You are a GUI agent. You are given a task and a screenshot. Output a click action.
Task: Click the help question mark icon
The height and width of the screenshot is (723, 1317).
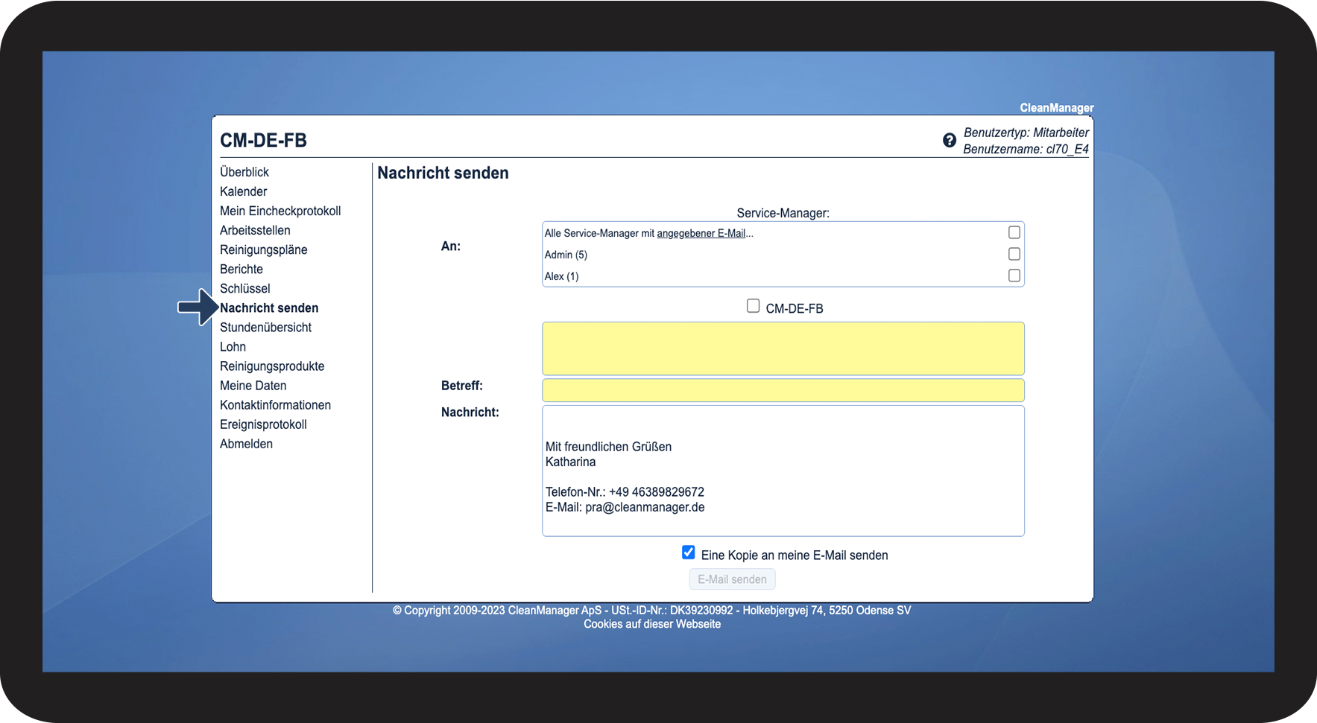click(x=949, y=141)
